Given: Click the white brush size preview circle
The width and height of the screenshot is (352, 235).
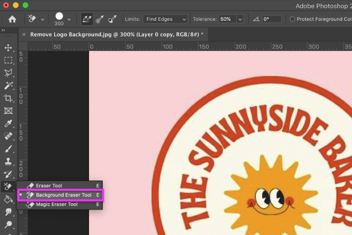Looking at the screenshot, I should (59, 16).
